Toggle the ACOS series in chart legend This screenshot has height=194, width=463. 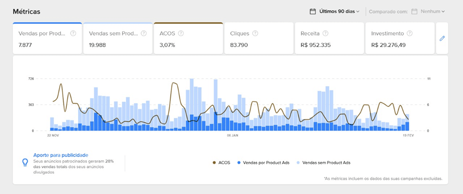[x=221, y=163]
